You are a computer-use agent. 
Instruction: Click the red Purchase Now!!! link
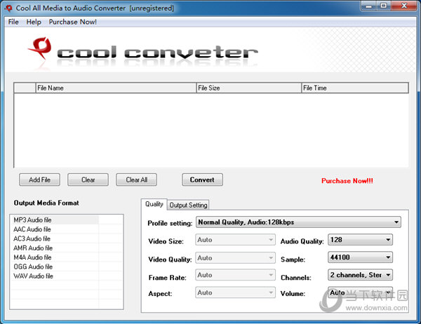click(347, 181)
